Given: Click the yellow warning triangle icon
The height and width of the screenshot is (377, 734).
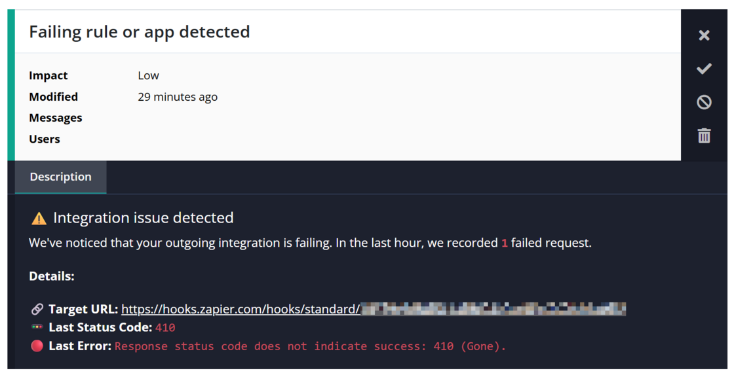Looking at the screenshot, I should click(x=39, y=219).
